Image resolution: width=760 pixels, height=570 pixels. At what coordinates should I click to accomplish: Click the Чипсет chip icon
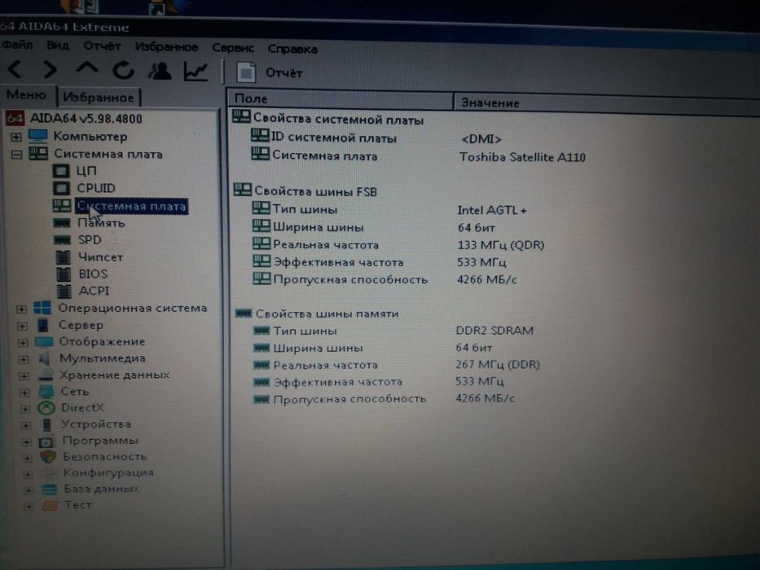(x=63, y=256)
